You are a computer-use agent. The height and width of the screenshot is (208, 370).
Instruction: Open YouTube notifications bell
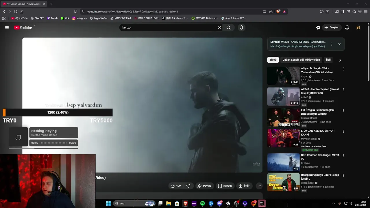(347, 27)
